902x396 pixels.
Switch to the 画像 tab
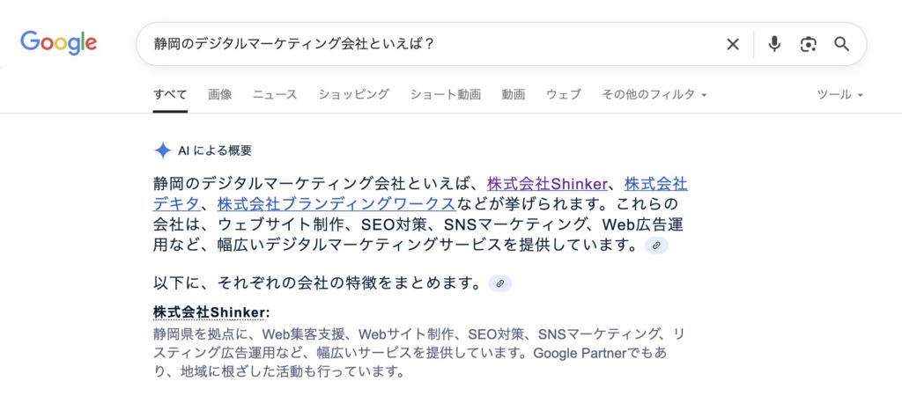click(219, 94)
